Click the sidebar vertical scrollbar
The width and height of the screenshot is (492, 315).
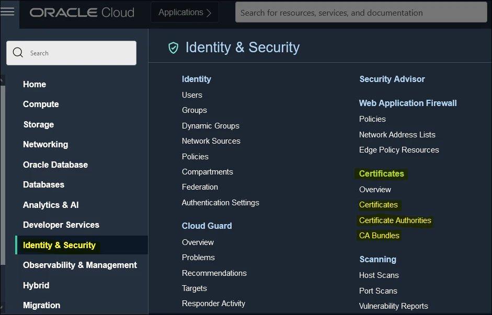(3, 176)
